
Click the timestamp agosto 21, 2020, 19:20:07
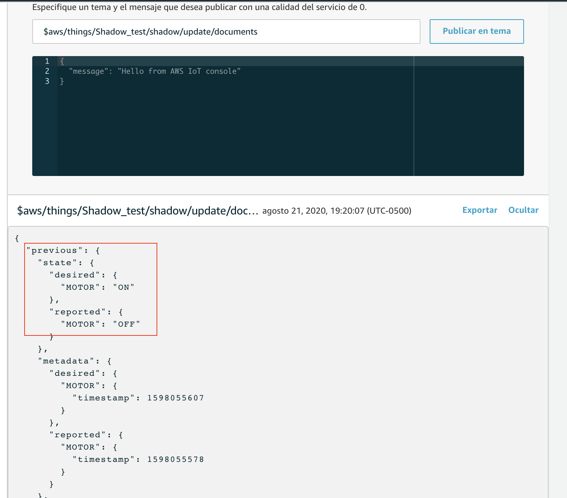tap(337, 211)
